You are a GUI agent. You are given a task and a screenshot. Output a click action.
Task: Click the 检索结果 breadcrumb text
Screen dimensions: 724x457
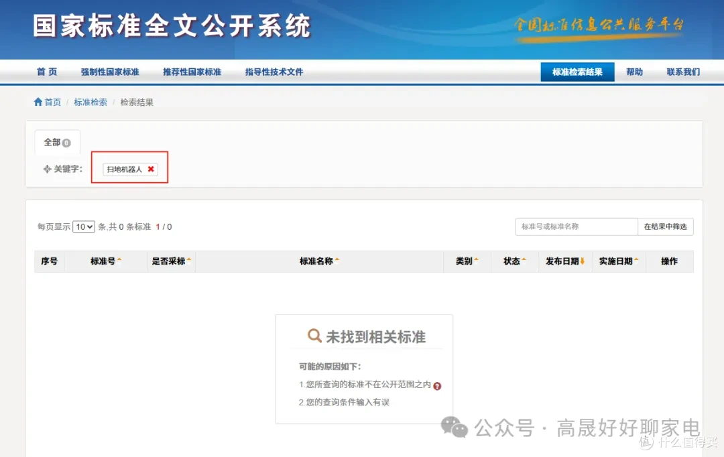137,102
